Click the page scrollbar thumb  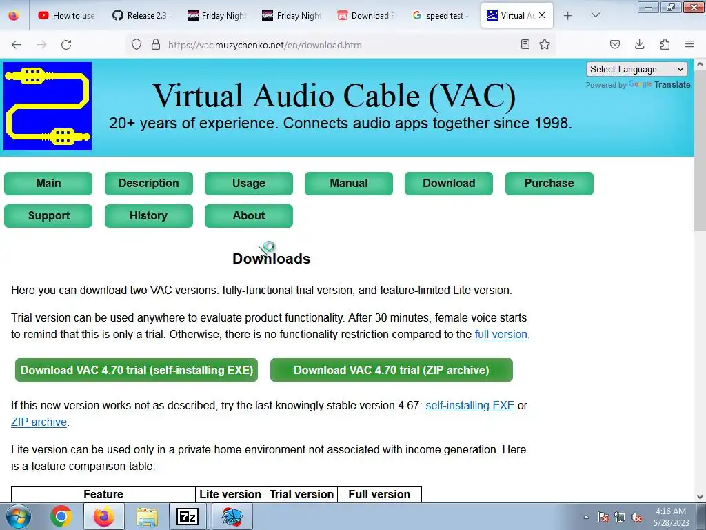[x=700, y=151]
